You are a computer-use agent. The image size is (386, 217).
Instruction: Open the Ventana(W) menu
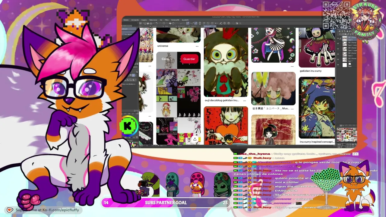[175, 20]
